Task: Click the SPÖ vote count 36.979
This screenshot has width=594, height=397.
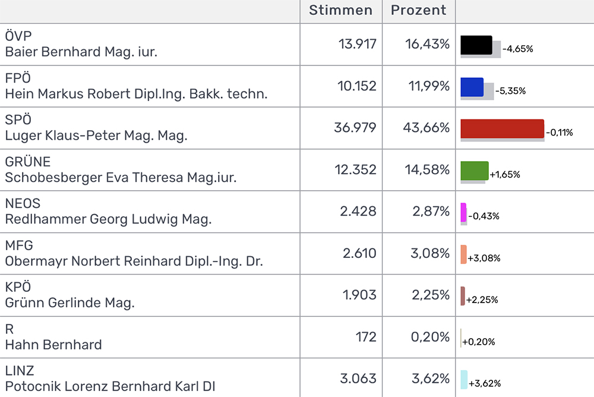Action: pos(355,128)
